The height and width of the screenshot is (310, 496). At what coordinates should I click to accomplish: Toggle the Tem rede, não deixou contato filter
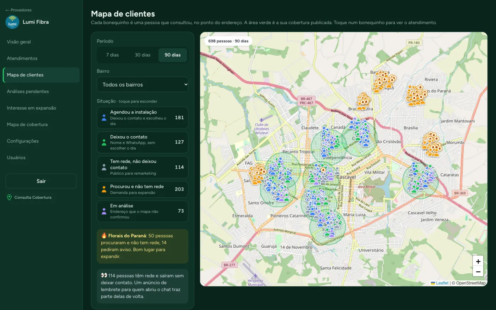pos(142,167)
